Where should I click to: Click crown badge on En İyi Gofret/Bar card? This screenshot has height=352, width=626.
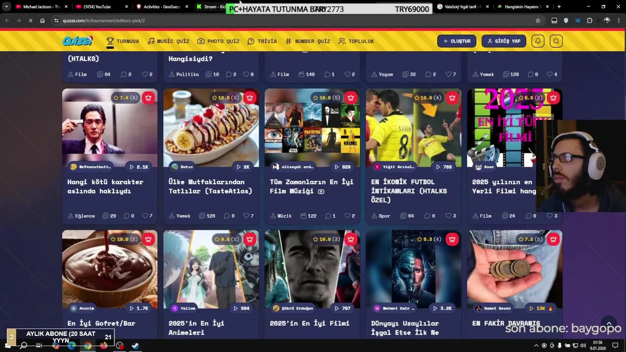148,239
